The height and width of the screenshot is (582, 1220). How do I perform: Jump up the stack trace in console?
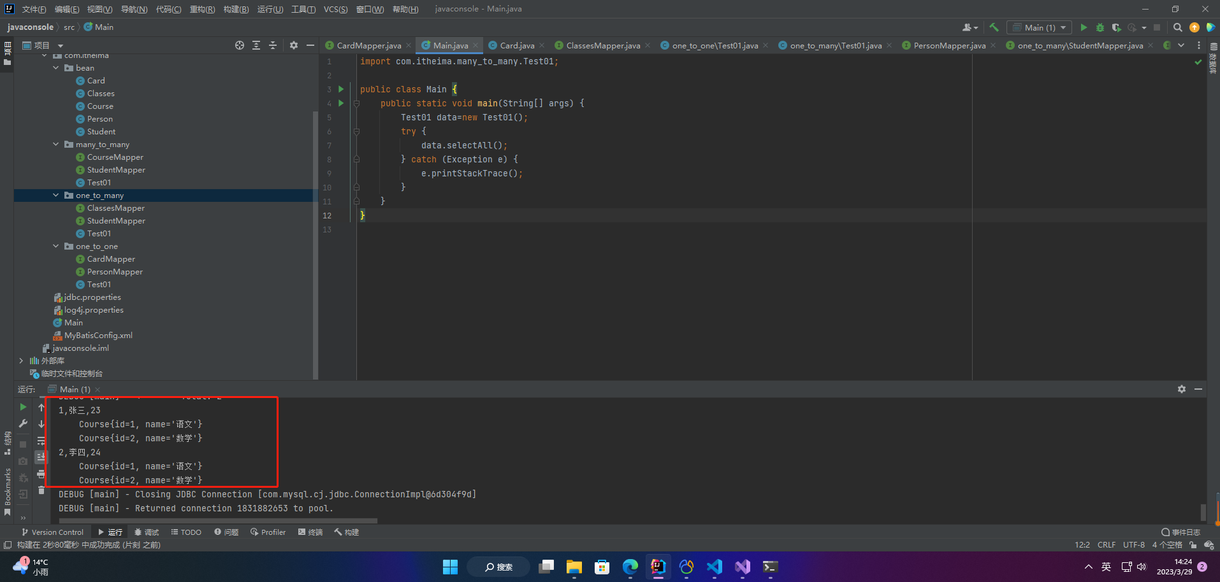tap(41, 408)
